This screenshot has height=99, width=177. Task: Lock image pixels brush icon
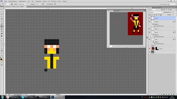157,15
